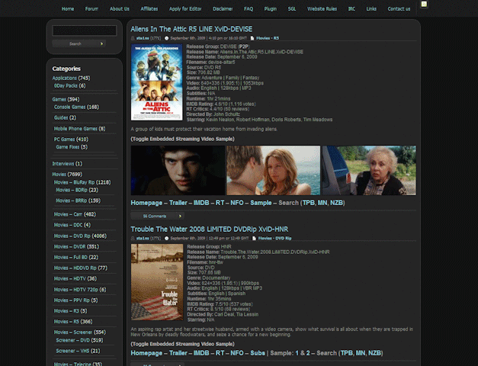478x366 pixels.
Task: Open Movies – BluRay Rip category
Action: pos(75,182)
